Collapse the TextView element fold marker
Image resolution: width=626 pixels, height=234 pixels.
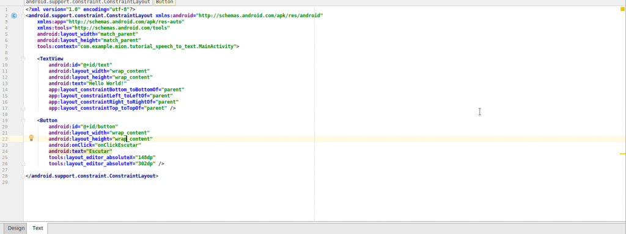24,58
